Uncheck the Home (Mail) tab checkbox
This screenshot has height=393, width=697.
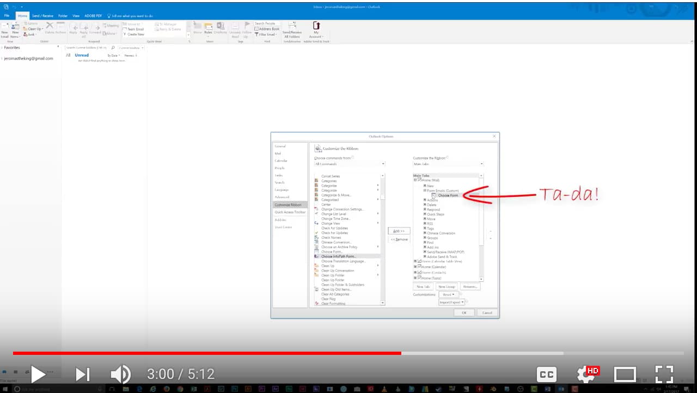(418, 179)
